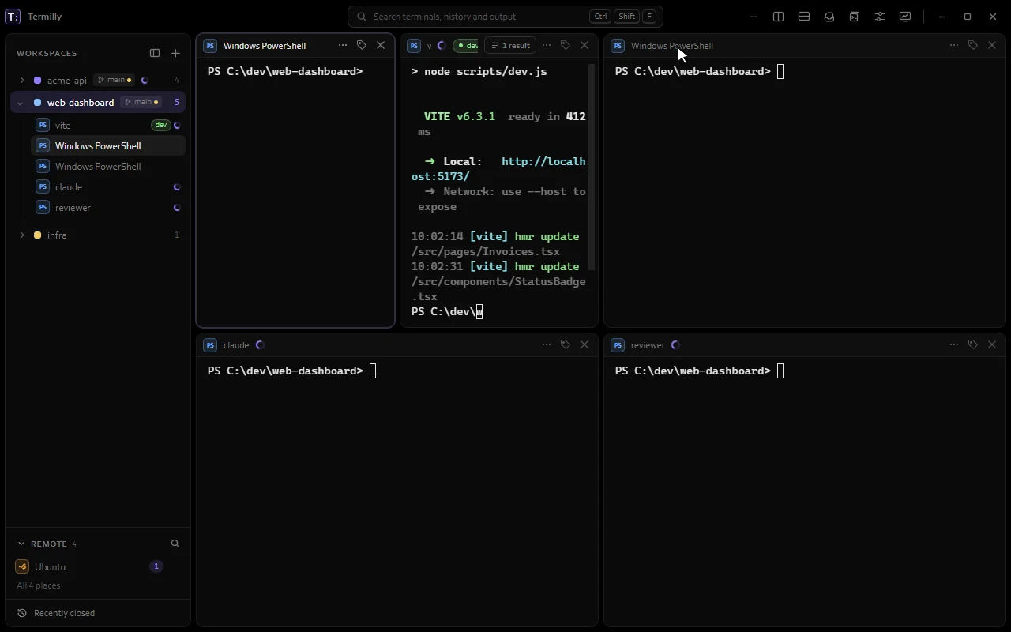Image resolution: width=1011 pixels, height=632 pixels.
Task: Focus the search terminals, history and output field
Action: 505,17
